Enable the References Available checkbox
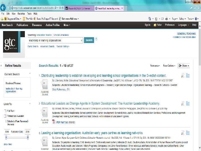Image resolution: width=201 pixels, height=151 pixels. pos(5,116)
